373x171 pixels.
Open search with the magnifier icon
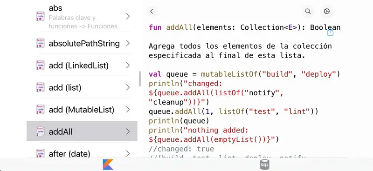308,11
